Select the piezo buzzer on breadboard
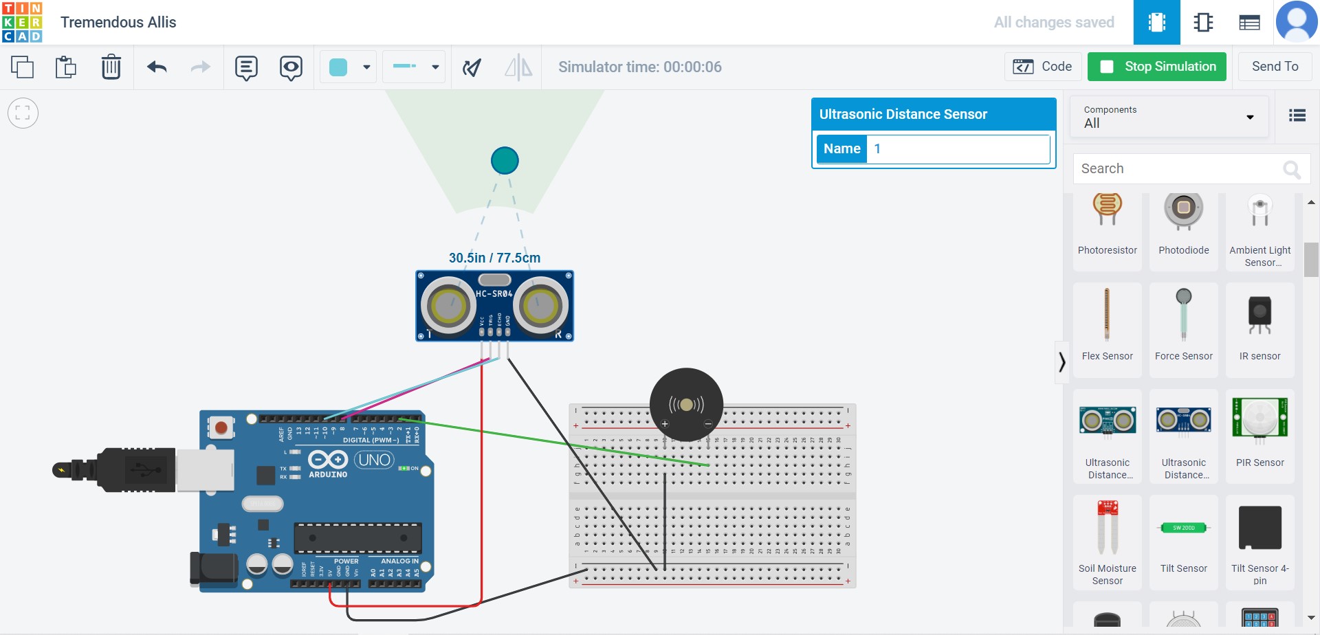Screen dimensions: 1320x635 point(686,405)
